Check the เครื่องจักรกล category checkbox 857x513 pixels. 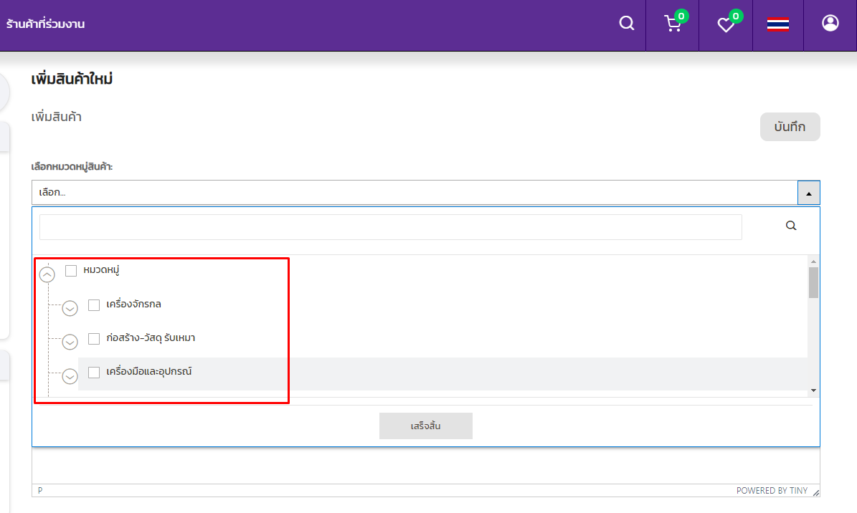(x=94, y=305)
